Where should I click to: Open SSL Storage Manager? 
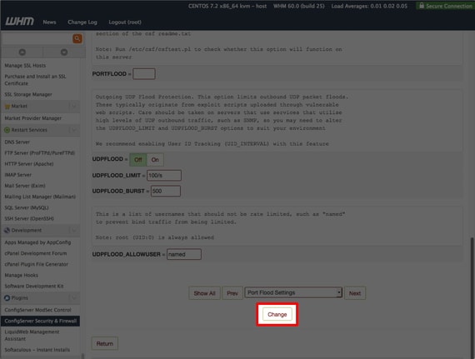point(28,94)
